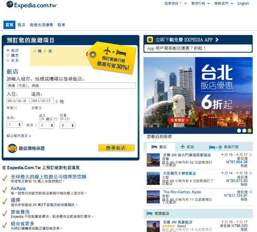Open the 管理行程 dropdown menu
This screenshot has height=232, width=257.
coord(200,3)
